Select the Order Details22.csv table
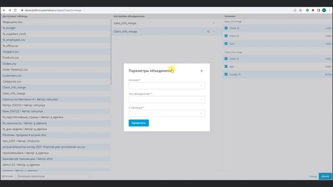Screen dimensions: 333x187 [56, 70]
